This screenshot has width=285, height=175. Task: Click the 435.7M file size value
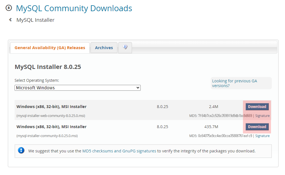211,127
